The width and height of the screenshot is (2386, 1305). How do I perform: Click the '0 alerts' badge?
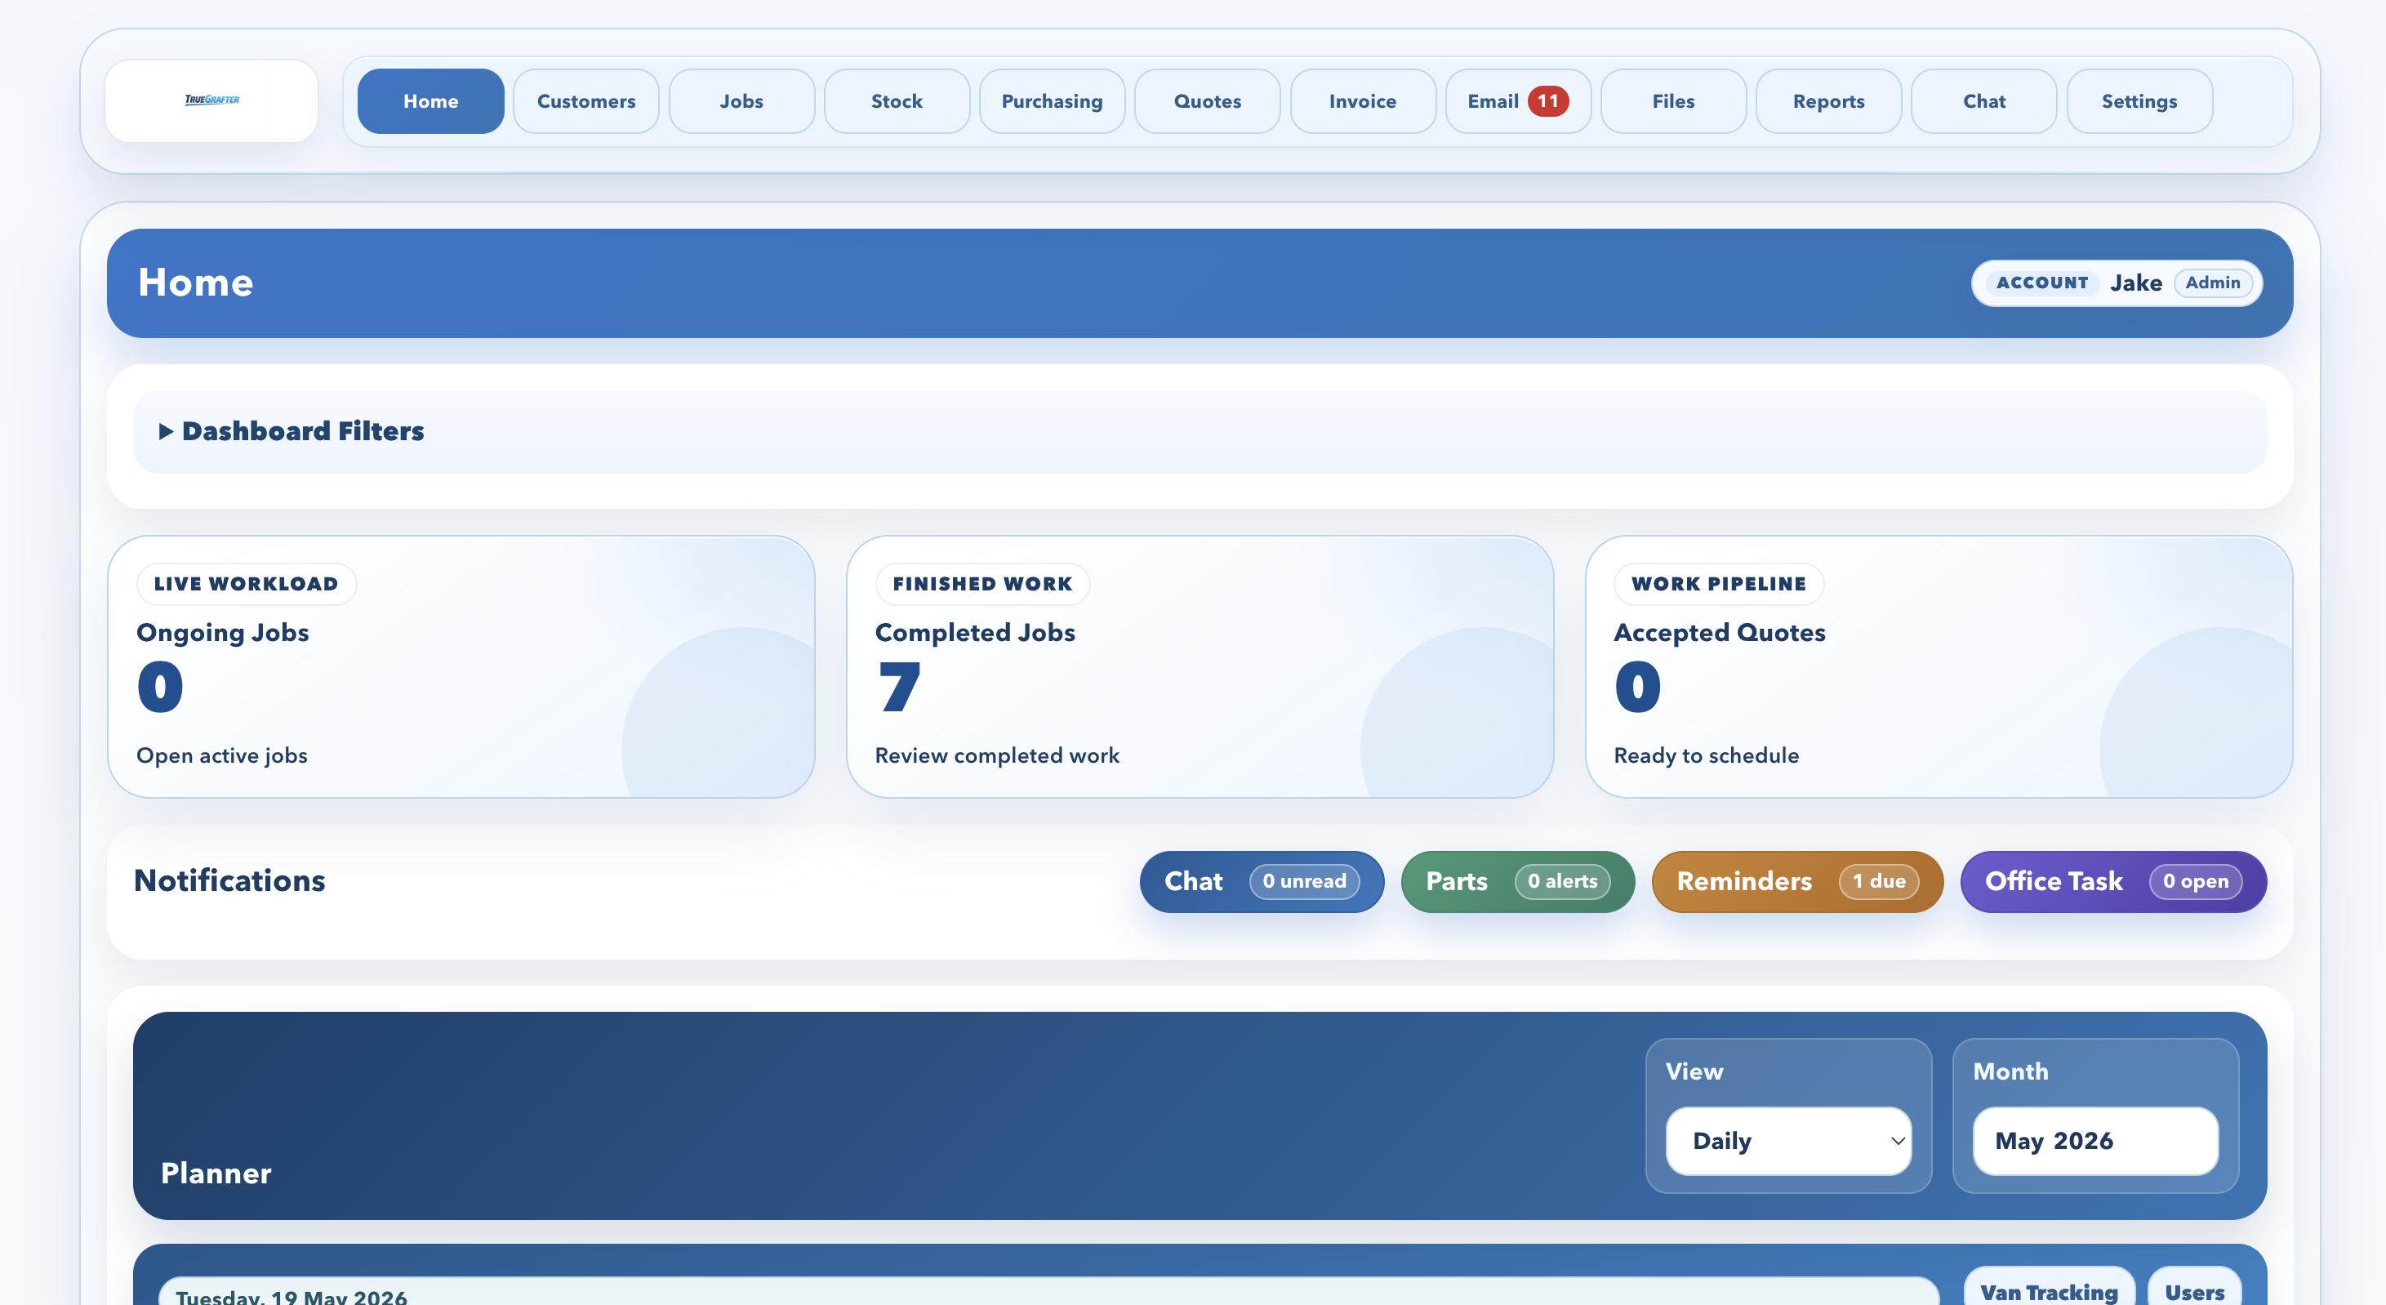[x=1563, y=882]
